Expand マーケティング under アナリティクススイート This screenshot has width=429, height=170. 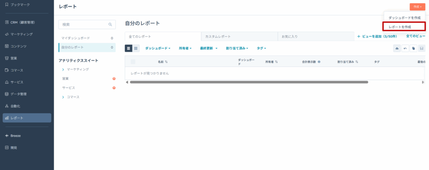[63, 69]
